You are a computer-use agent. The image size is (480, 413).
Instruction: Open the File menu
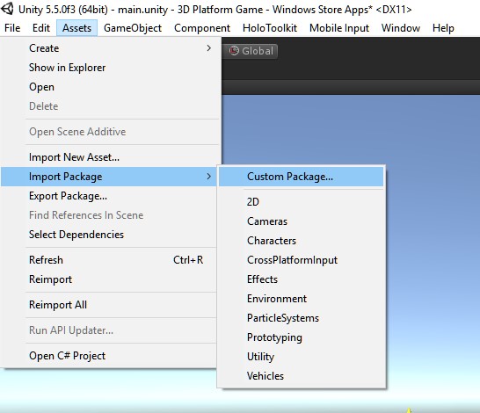[x=12, y=28]
